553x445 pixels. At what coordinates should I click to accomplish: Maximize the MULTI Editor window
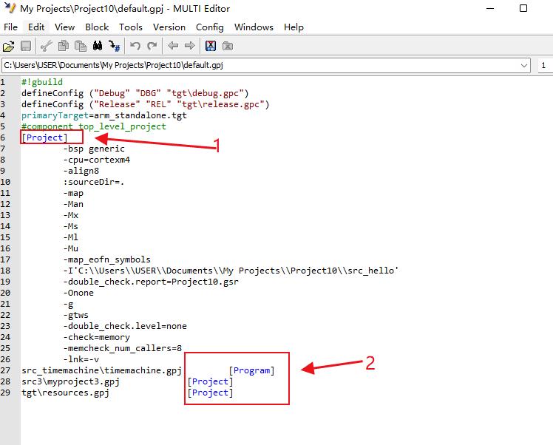(x=523, y=9)
